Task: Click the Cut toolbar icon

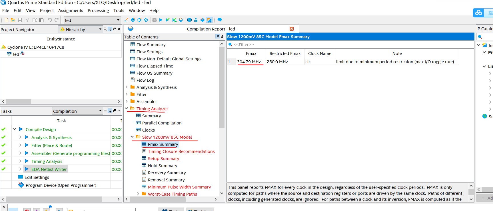Action: (x=28, y=20)
